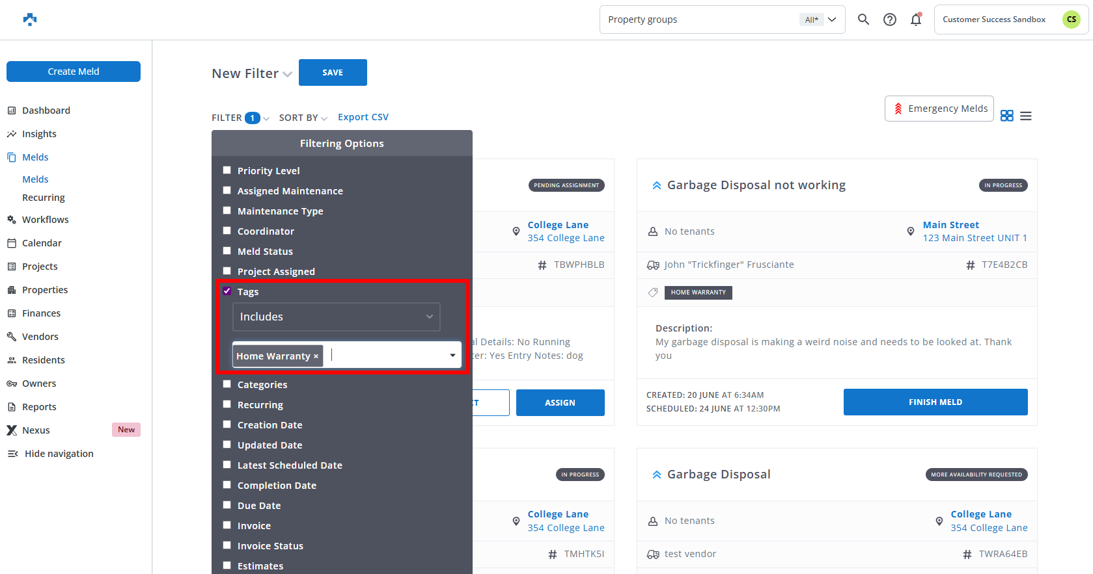The height and width of the screenshot is (574, 1093).
Task: Open Workflows in the sidebar
Action: pyautogui.click(x=45, y=220)
